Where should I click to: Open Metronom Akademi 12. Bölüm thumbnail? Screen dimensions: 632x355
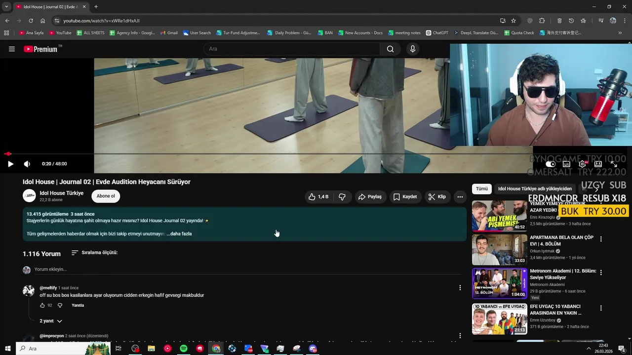point(500,284)
